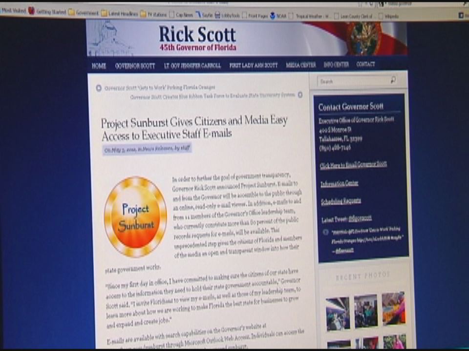The image size is (469, 351).
Task: Open the @flgovscott signature link under the tweet
Action: tap(344, 251)
